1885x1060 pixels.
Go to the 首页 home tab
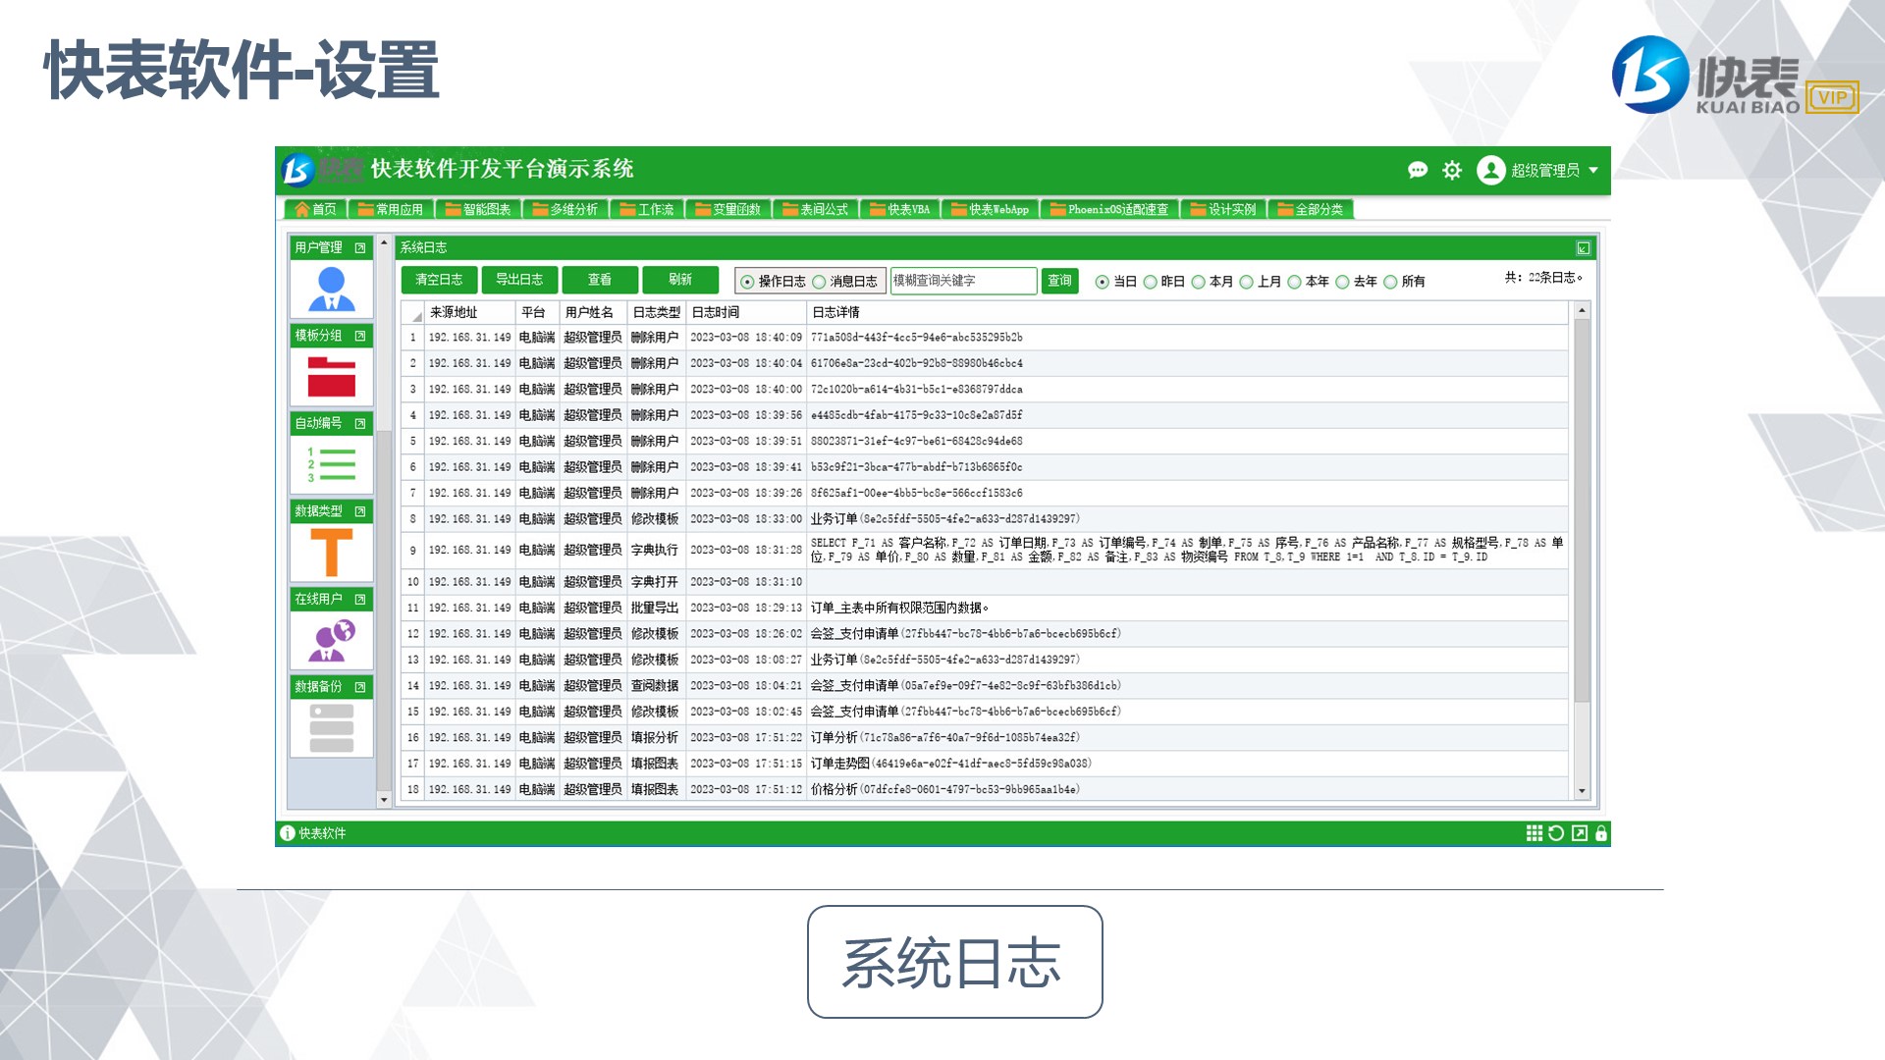(x=315, y=209)
